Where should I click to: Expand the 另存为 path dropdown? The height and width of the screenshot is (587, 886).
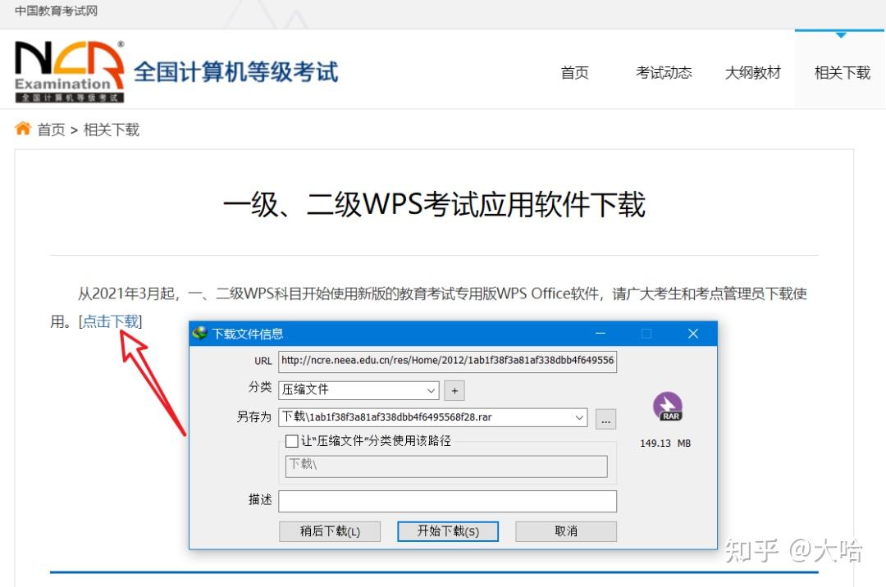(x=579, y=417)
